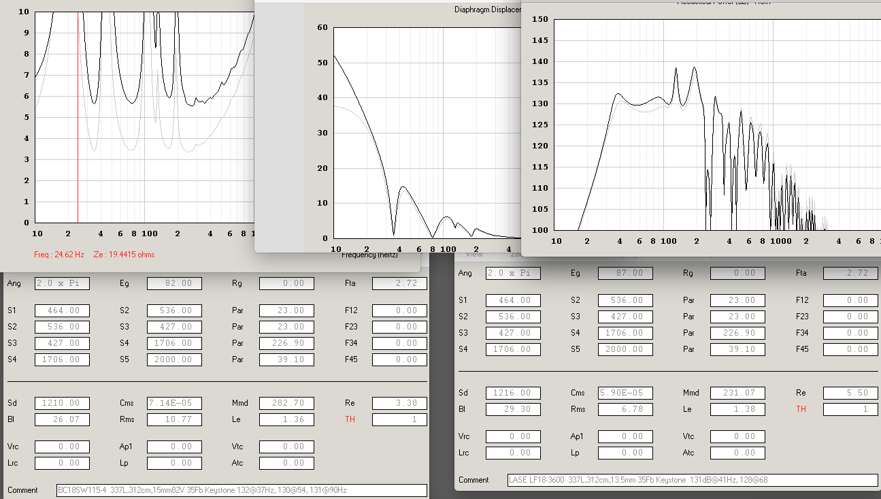Click Par field 226.90 in BC18SW115 window

(286, 343)
